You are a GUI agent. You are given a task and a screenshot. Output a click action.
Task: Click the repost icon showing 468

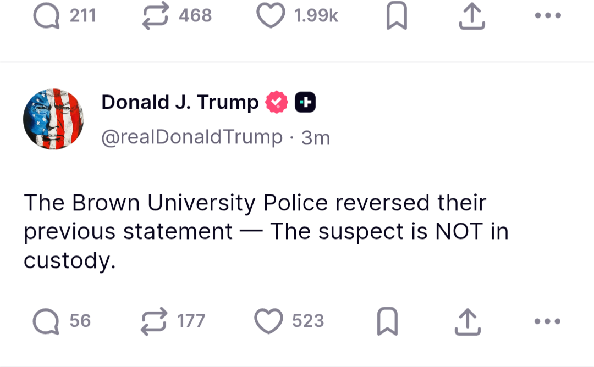click(155, 16)
